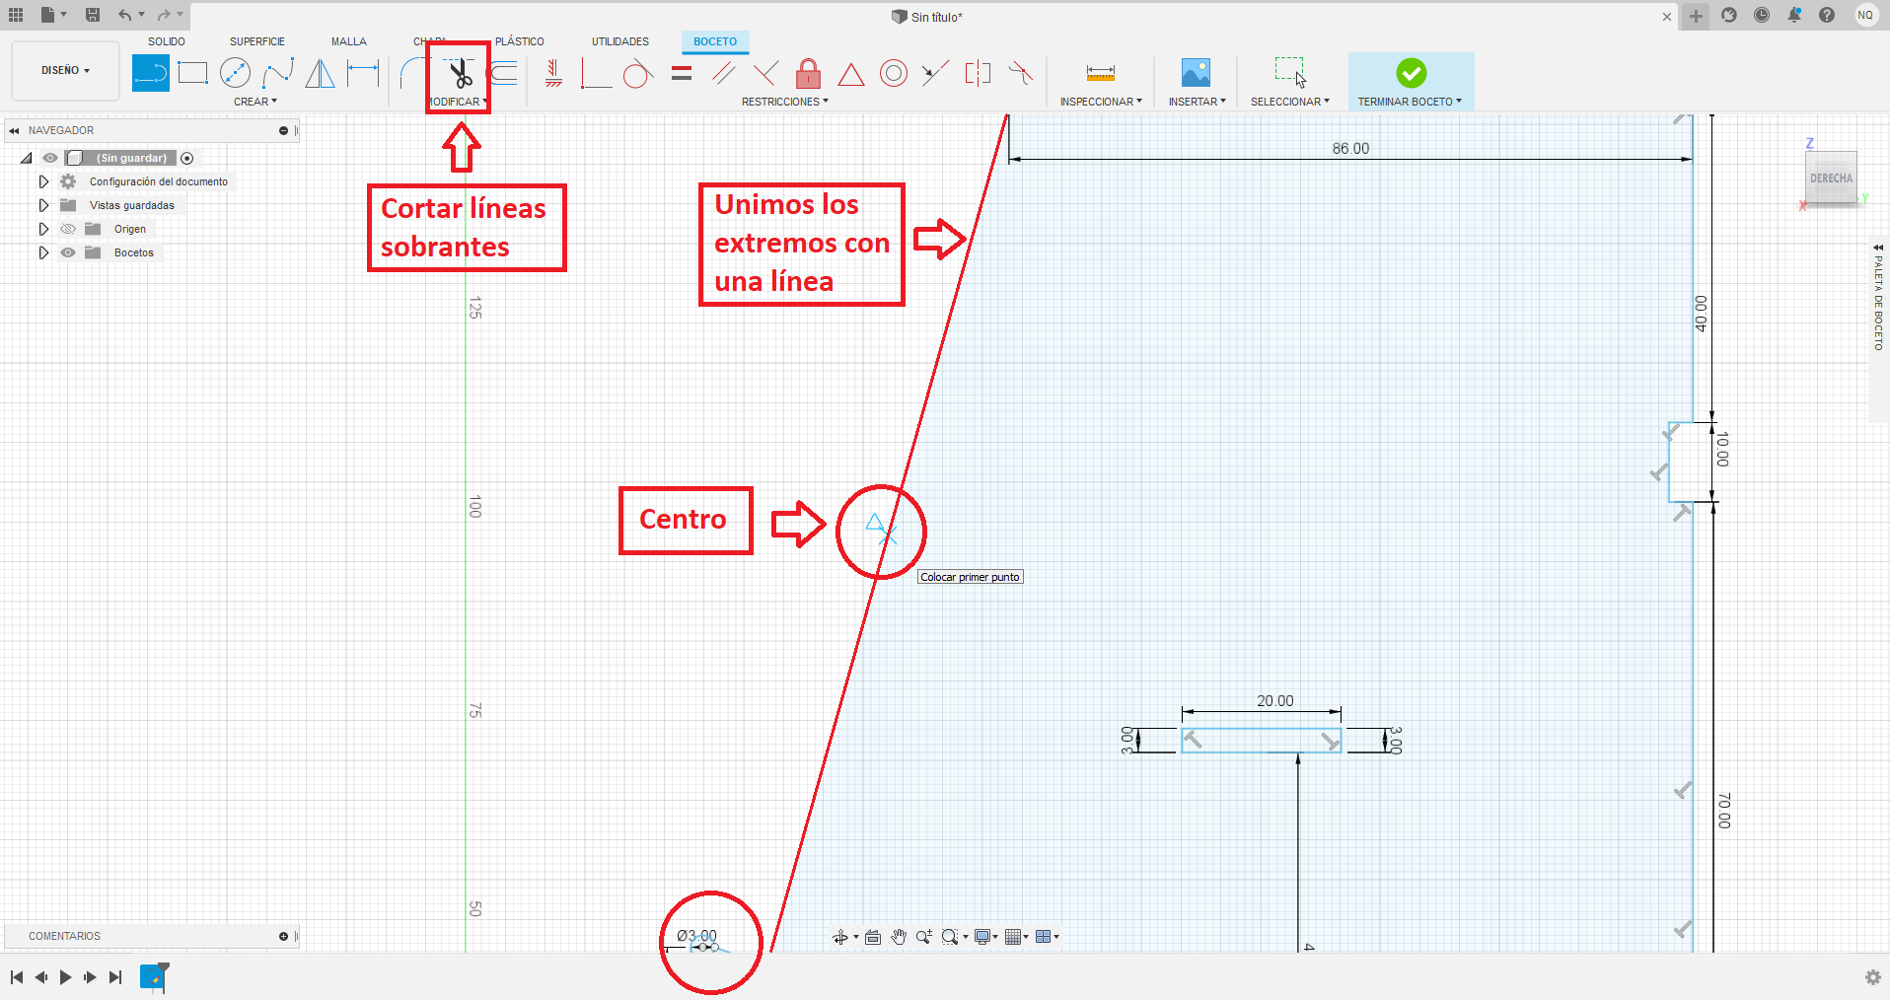
Task: Apply the Equal constraint
Action: click(x=682, y=73)
